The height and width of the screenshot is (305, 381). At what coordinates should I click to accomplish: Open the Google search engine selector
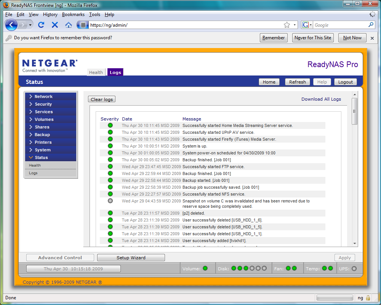307,25
